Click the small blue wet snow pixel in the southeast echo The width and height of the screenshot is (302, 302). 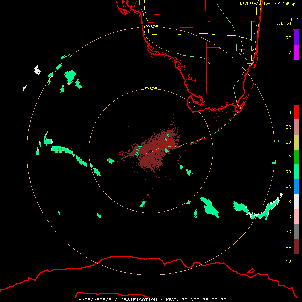pyautogui.click(x=266, y=216)
